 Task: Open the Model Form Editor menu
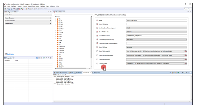tap(34, 6)
